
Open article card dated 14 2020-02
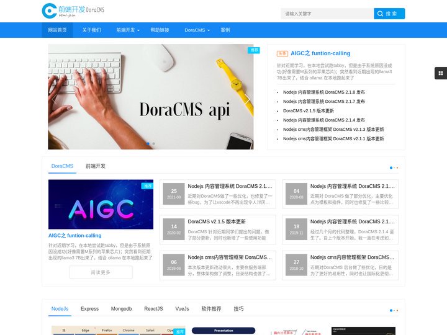[218, 230]
